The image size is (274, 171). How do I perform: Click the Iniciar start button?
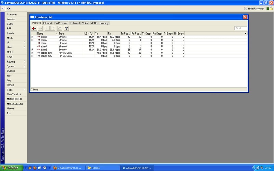[x=12, y=168]
